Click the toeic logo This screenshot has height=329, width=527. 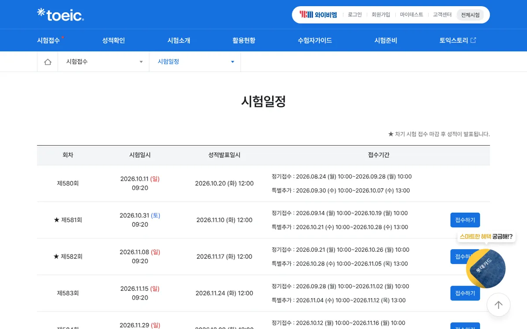click(60, 14)
